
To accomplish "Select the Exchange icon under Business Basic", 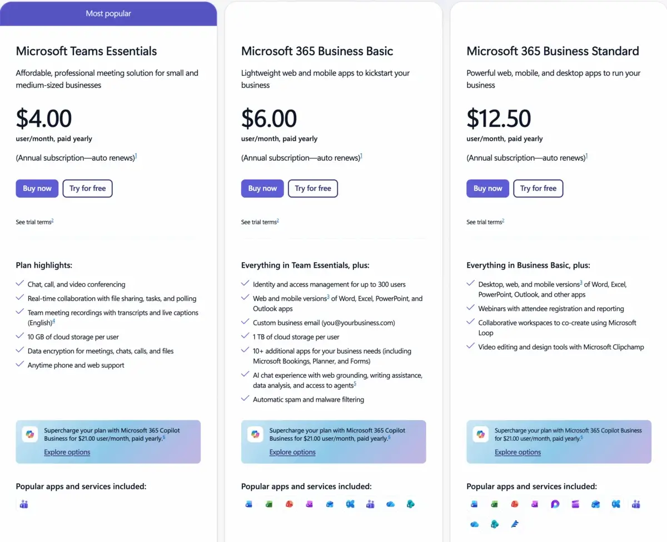I will coord(350,504).
